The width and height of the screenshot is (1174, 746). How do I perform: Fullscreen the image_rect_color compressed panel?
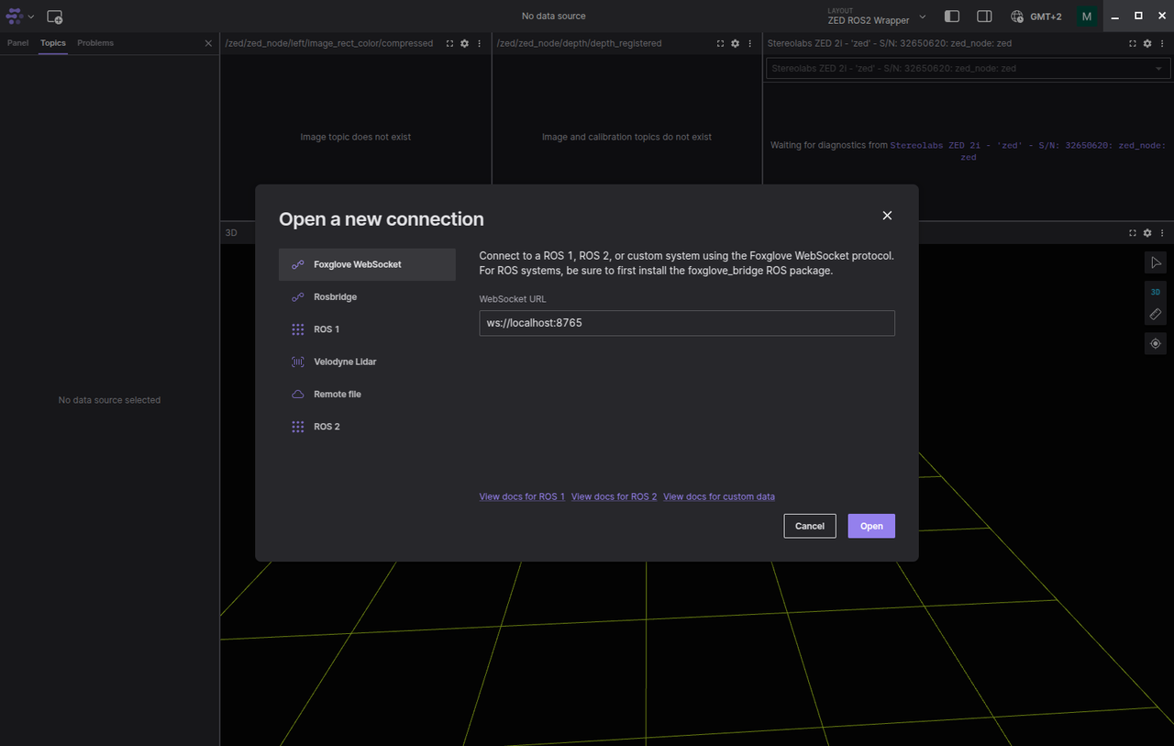point(449,43)
